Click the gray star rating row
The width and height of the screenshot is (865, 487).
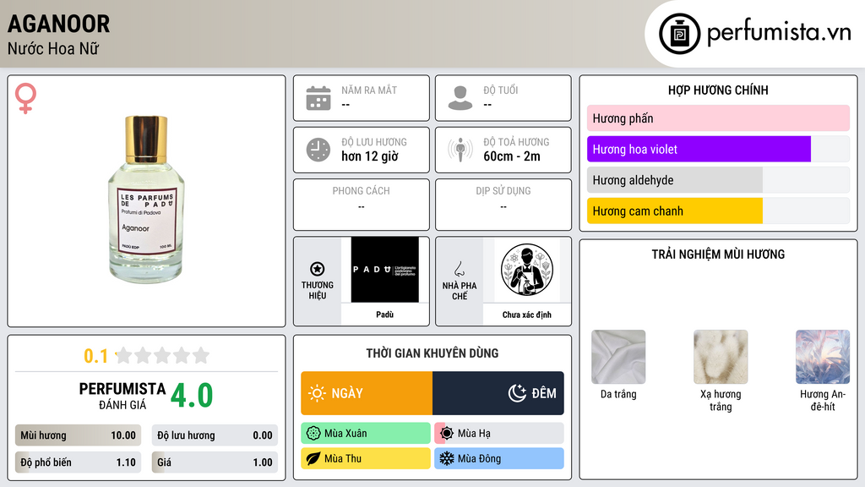(x=163, y=355)
